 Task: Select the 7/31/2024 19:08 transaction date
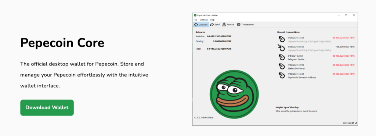pos(296,65)
